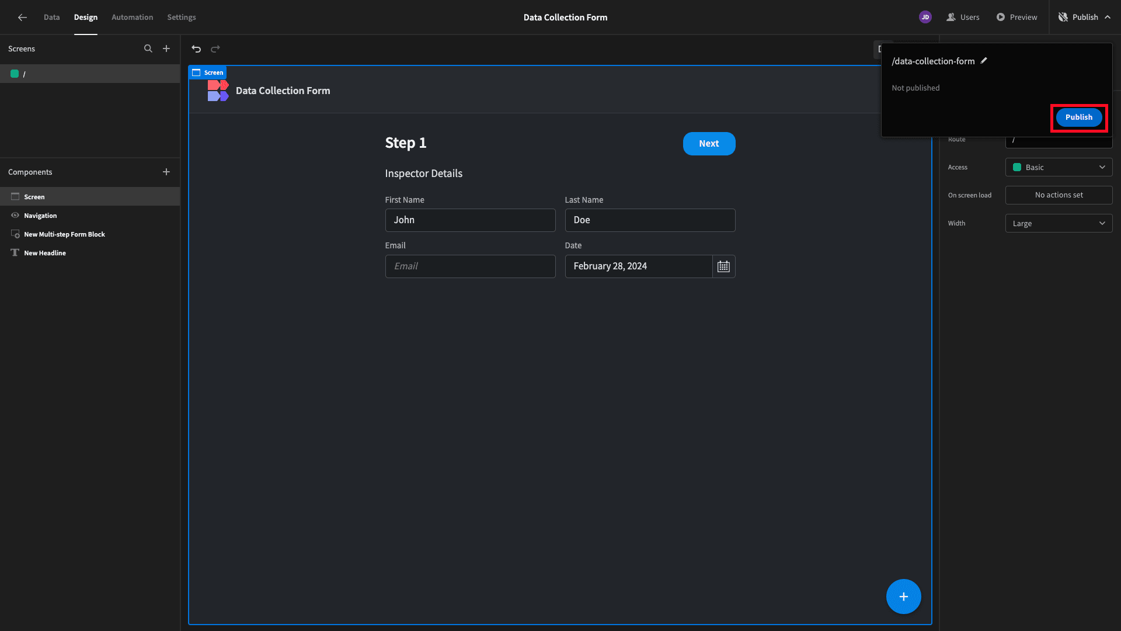Add a new screen with plus icon

[166, 48]
